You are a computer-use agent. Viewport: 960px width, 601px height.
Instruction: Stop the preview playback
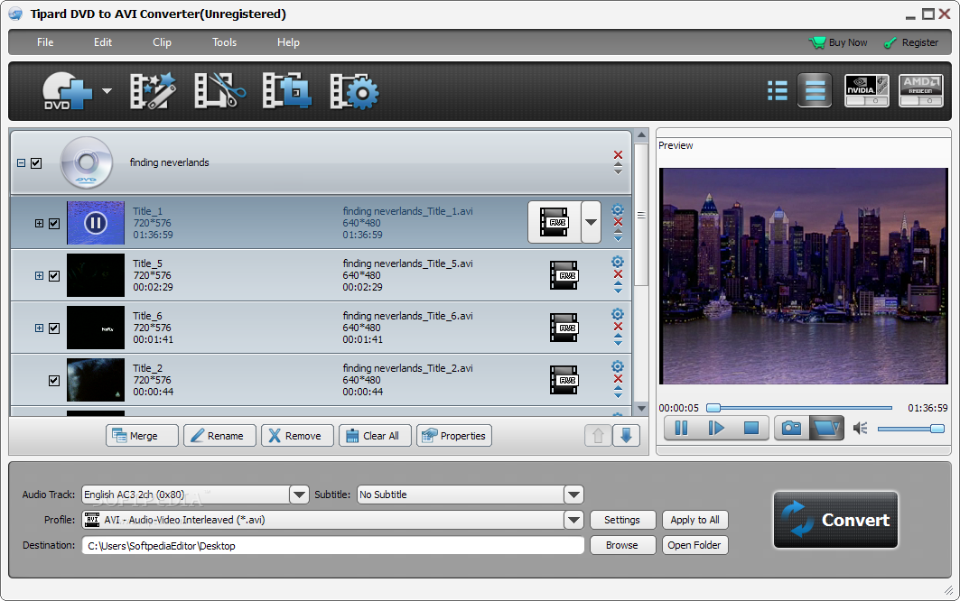(751, 428)
